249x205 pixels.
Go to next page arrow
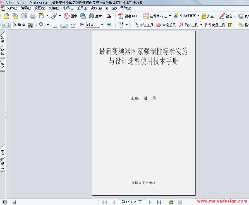pyautogui.click(x=150, y=202)
